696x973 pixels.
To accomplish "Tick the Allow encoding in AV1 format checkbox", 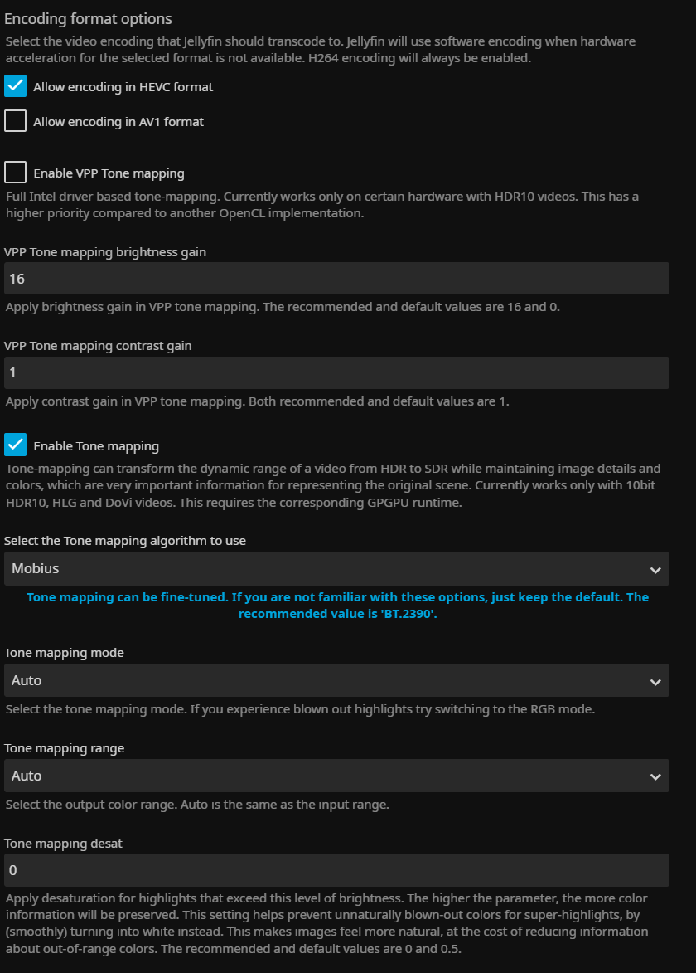I will click(16, 121).
